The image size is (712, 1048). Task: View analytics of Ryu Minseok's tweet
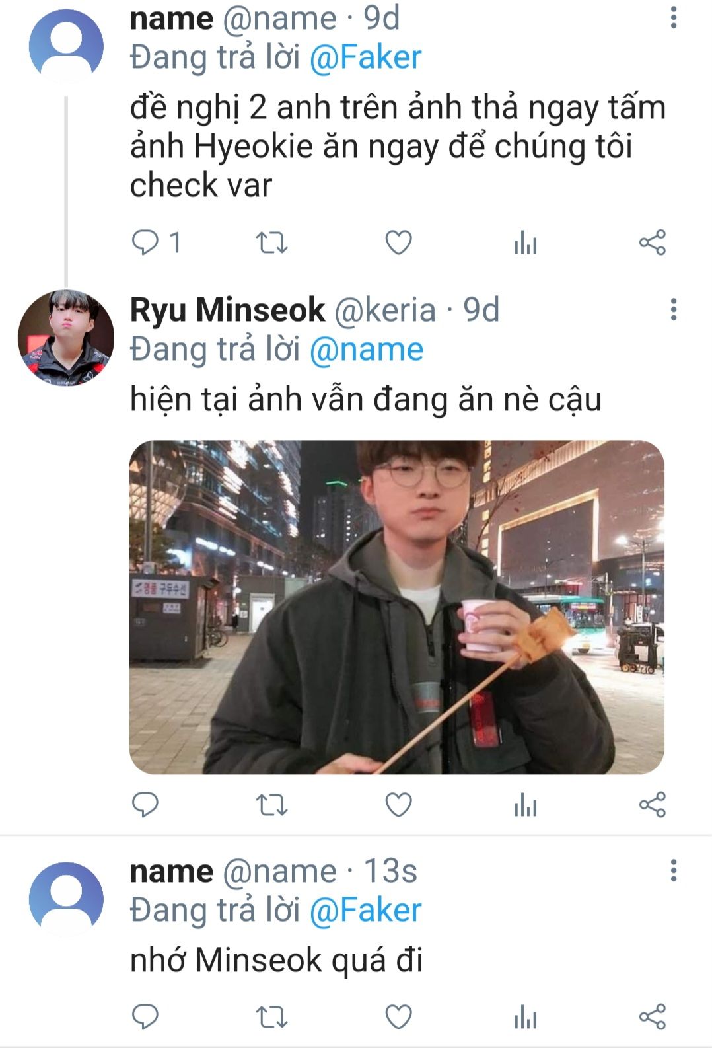525,805
